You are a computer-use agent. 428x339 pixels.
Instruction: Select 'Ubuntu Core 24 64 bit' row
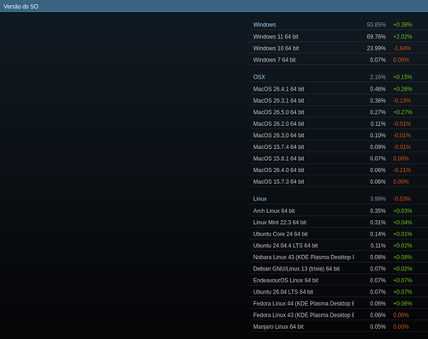(339, 234)
